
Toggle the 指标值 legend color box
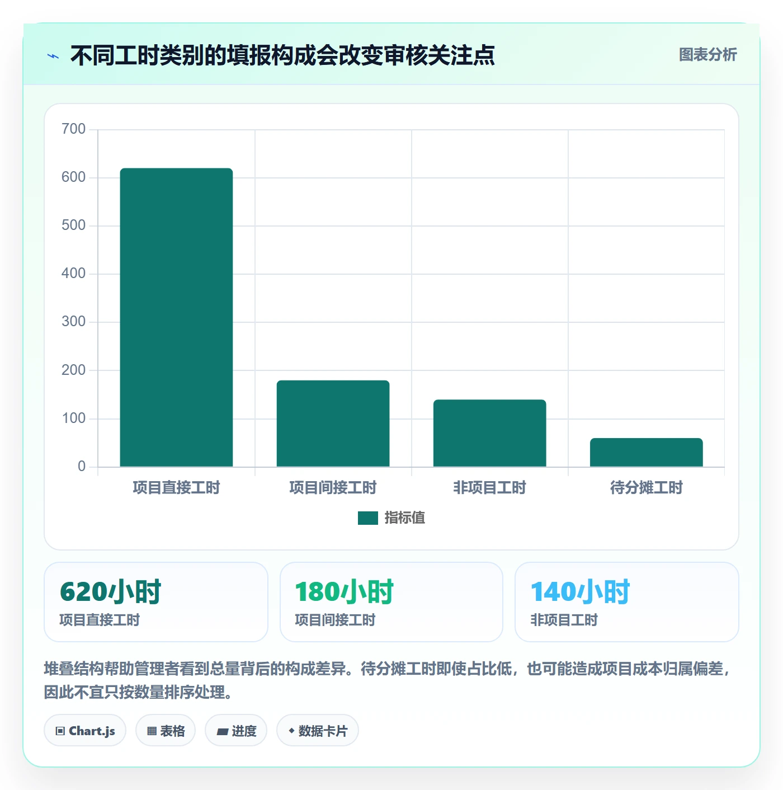pyautogui.click(x=368, y=518)
